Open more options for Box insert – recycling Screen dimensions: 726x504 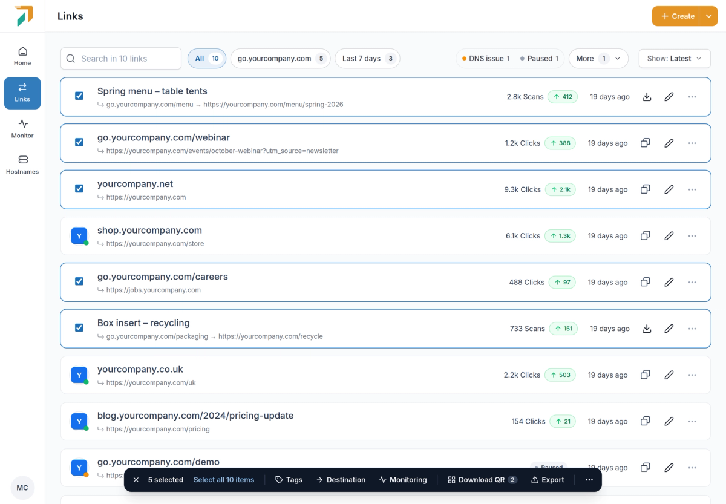coord(692,329)
